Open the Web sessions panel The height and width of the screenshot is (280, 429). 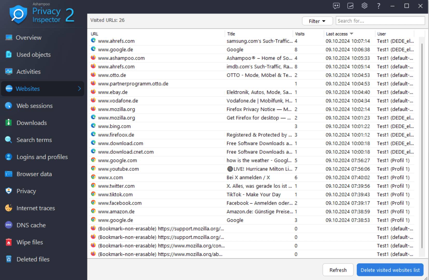(x=34, y=106)
